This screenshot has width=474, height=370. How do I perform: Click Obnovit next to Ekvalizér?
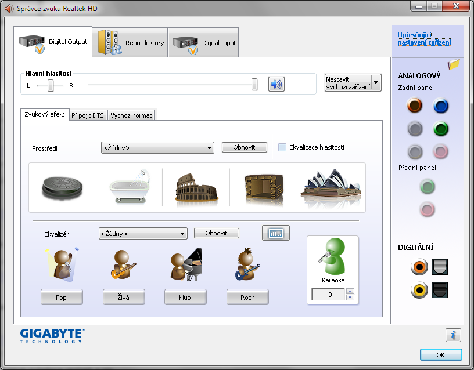[x=217, y=233]
